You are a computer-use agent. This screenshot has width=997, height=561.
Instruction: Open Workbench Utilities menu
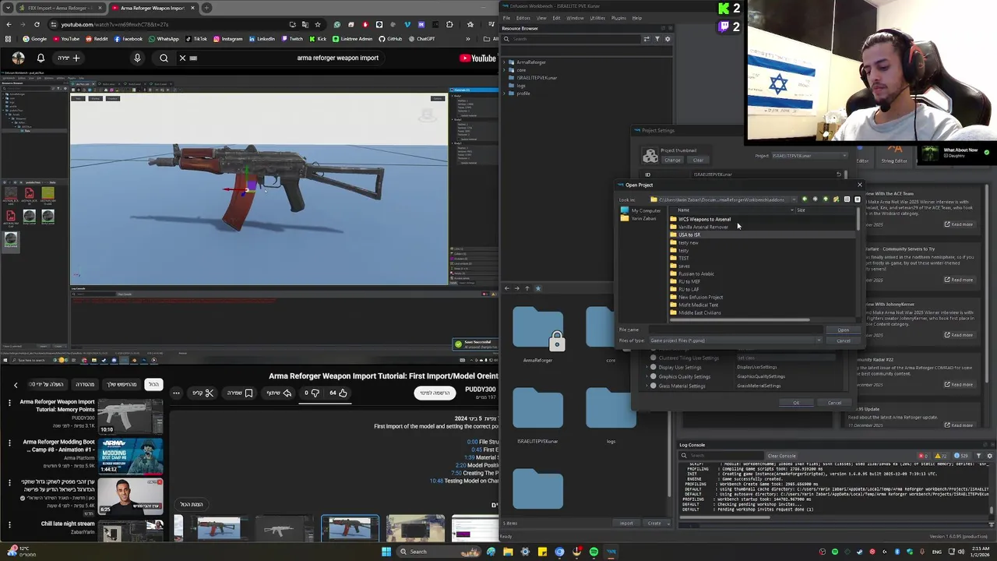click(x=597, y=18)
